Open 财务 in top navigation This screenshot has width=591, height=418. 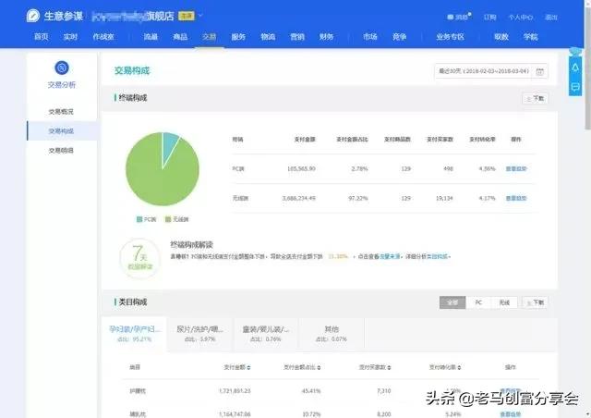326,37
